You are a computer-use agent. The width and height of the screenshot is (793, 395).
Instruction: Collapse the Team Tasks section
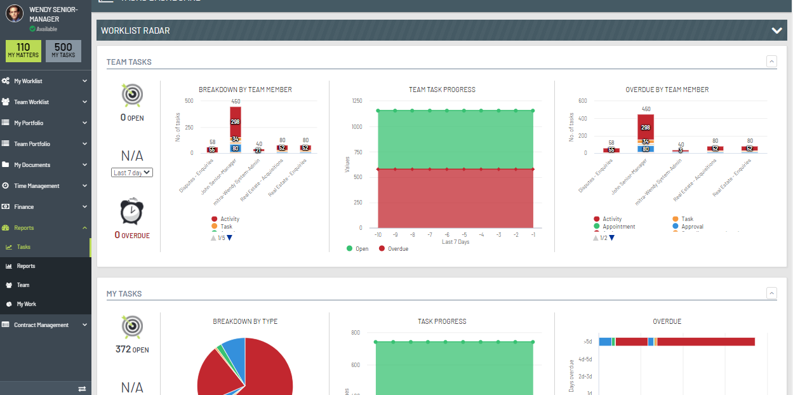(x=771, y=62)
